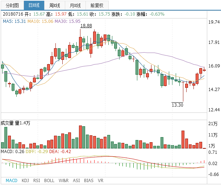Image resolution: width=221 pixels, height=185 pixels.
Task: Click the 19.74 price axis label
Action: 214,22
